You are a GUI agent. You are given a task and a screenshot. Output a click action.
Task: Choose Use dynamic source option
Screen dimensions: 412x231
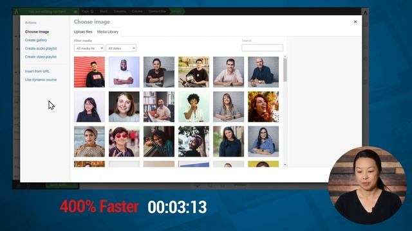coord(41,80)
